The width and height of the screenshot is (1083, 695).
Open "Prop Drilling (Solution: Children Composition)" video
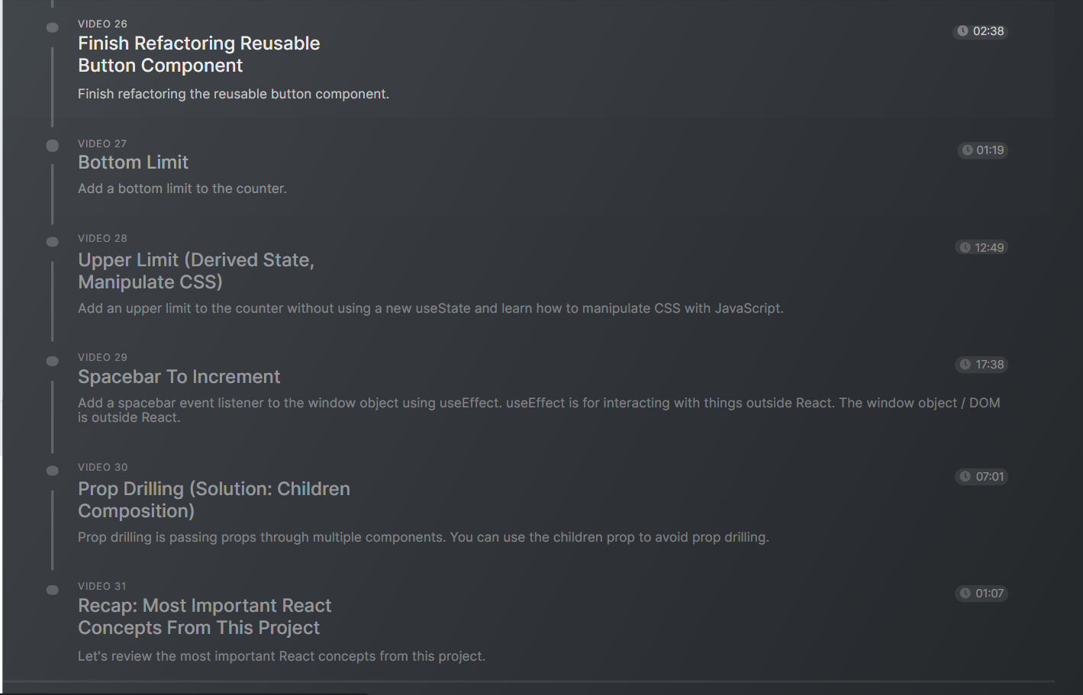click(x=214, y=500)
